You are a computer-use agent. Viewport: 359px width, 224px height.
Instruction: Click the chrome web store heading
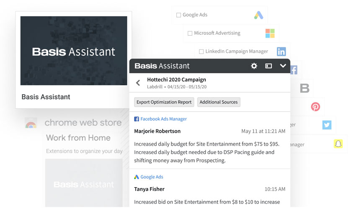[83, 123]
